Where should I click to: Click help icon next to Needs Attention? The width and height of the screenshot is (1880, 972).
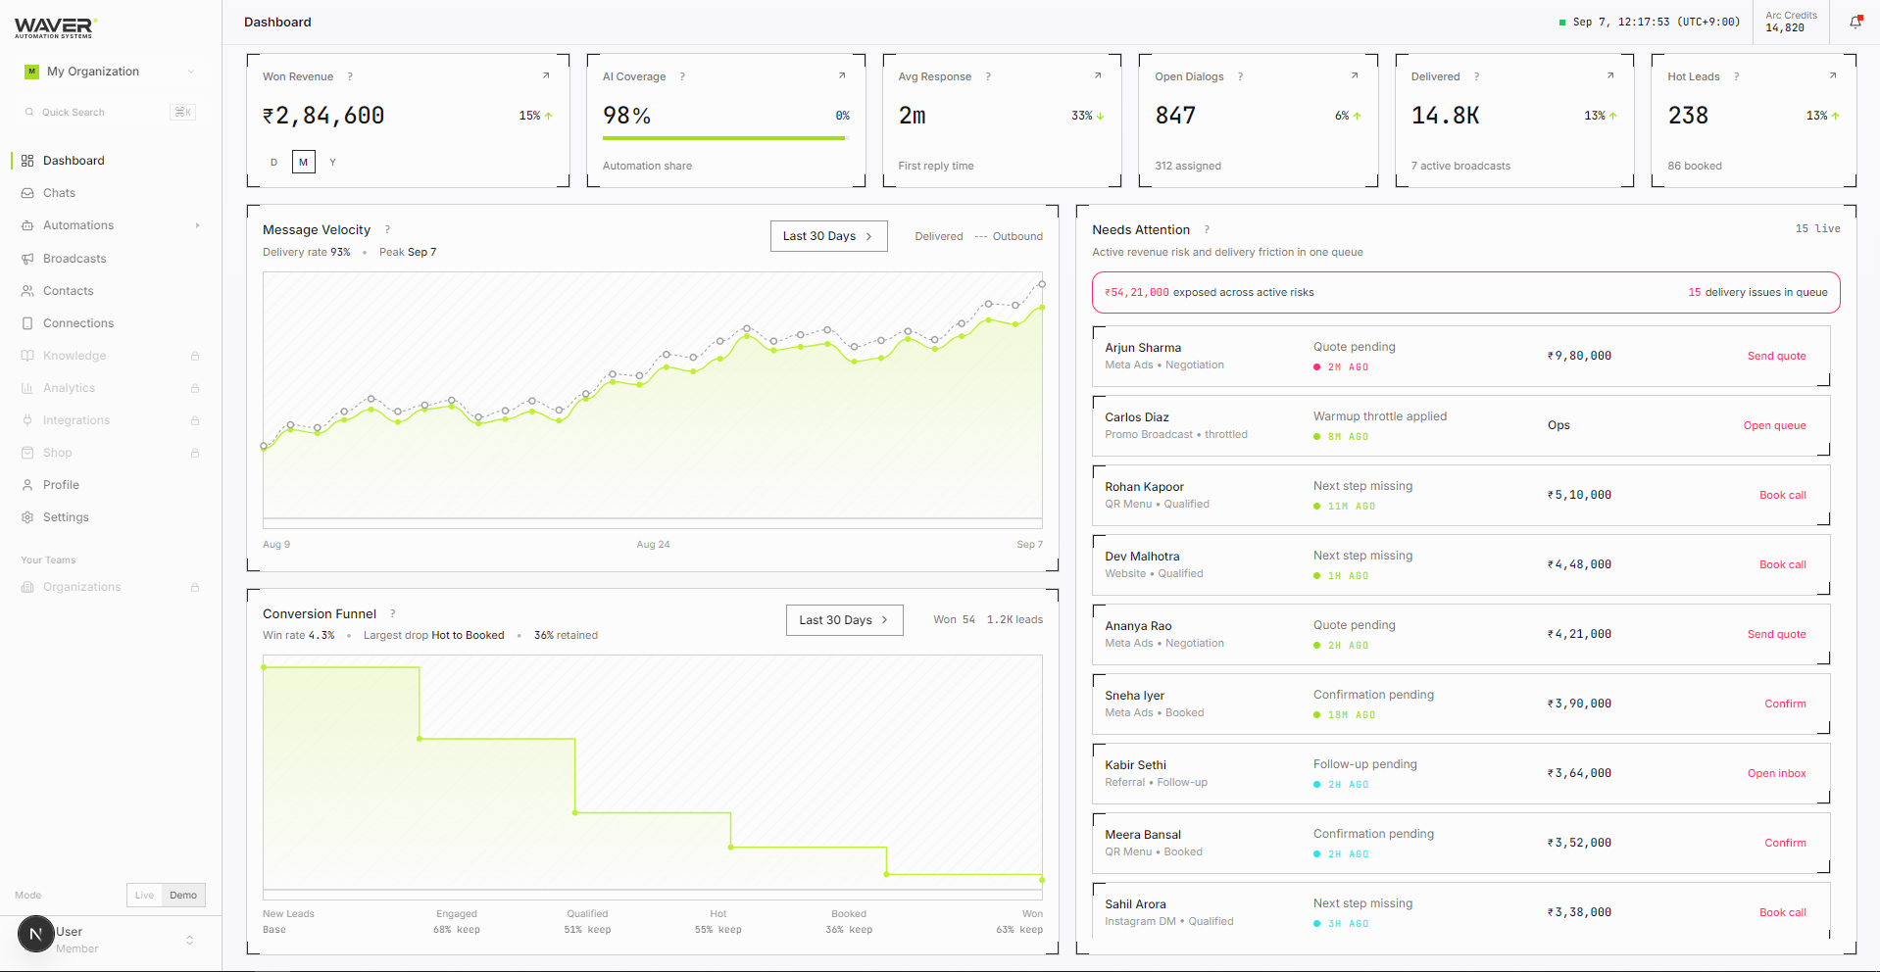[x=1207, y=229]
